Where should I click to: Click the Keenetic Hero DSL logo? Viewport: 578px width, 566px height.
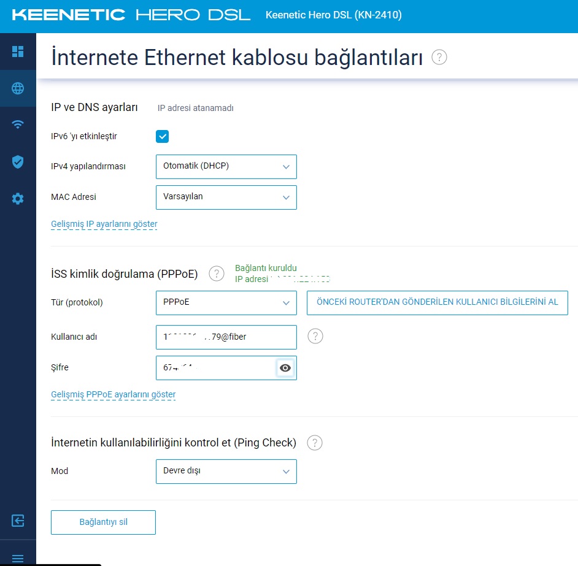coord(131,15)
